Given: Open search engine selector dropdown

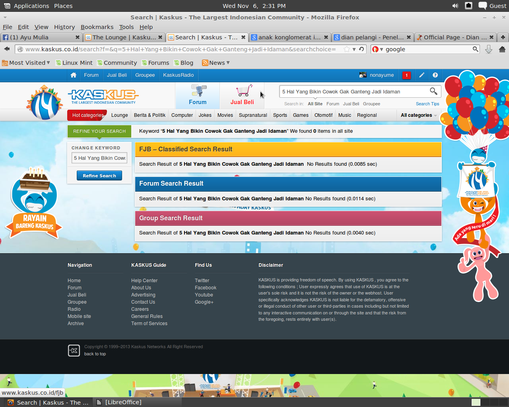Looking at the screenshot, I should tap(378, 49).
